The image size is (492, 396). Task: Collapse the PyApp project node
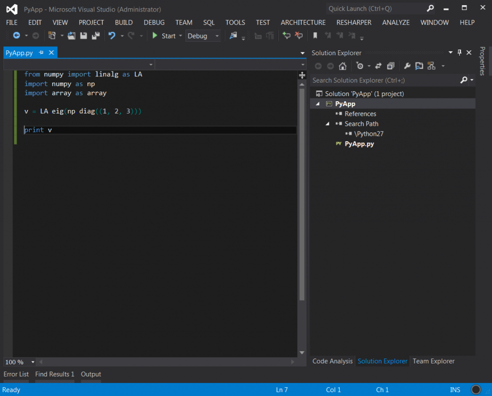coord(318,104)
